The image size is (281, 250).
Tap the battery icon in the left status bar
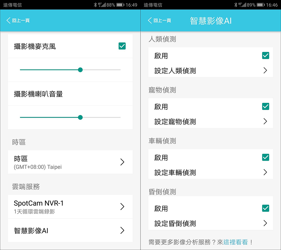click(x=120, y=5)
